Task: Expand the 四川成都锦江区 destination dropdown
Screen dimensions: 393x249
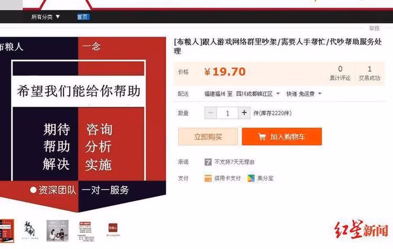Action: pos(258,94)
